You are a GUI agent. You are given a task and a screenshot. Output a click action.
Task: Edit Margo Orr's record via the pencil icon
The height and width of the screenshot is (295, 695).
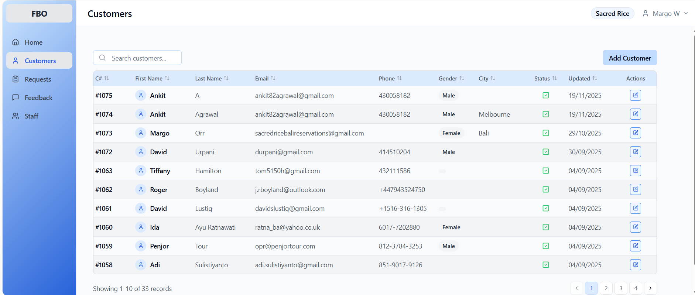635,133
